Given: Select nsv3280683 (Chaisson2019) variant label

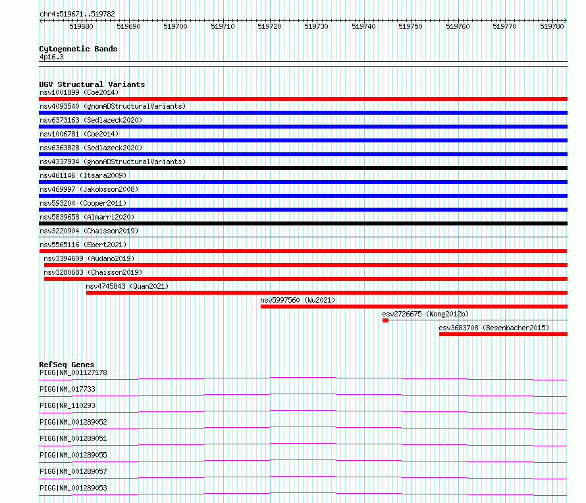Looking at the screenshot, I should tap(93, 272).
